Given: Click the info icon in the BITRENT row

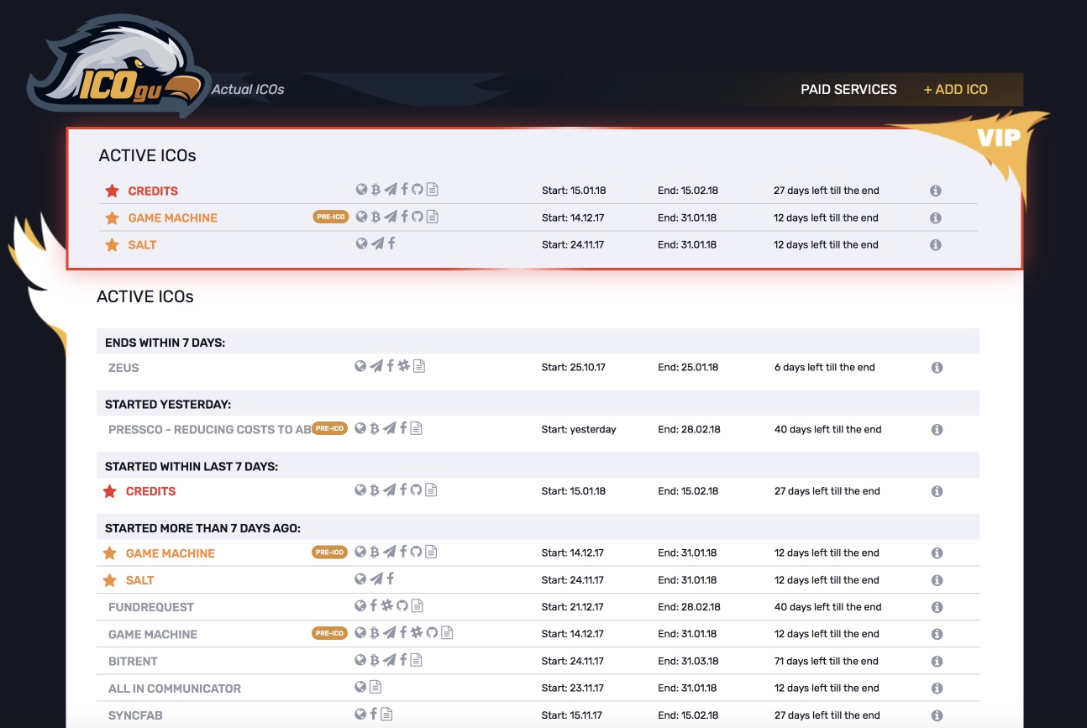Looking at the screenshot, I should (x=937, y=661).
